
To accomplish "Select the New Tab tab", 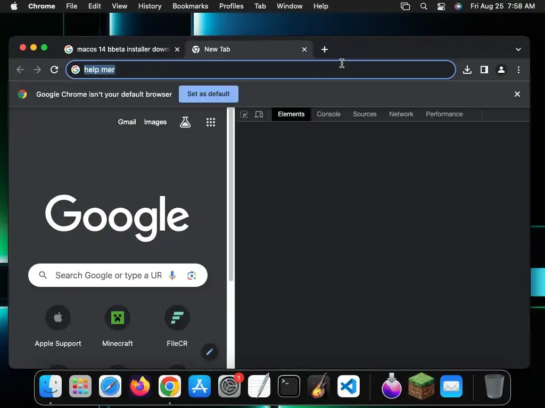I will point(249,49).
